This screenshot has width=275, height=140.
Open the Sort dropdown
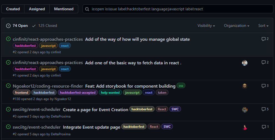tap(263, 26)
